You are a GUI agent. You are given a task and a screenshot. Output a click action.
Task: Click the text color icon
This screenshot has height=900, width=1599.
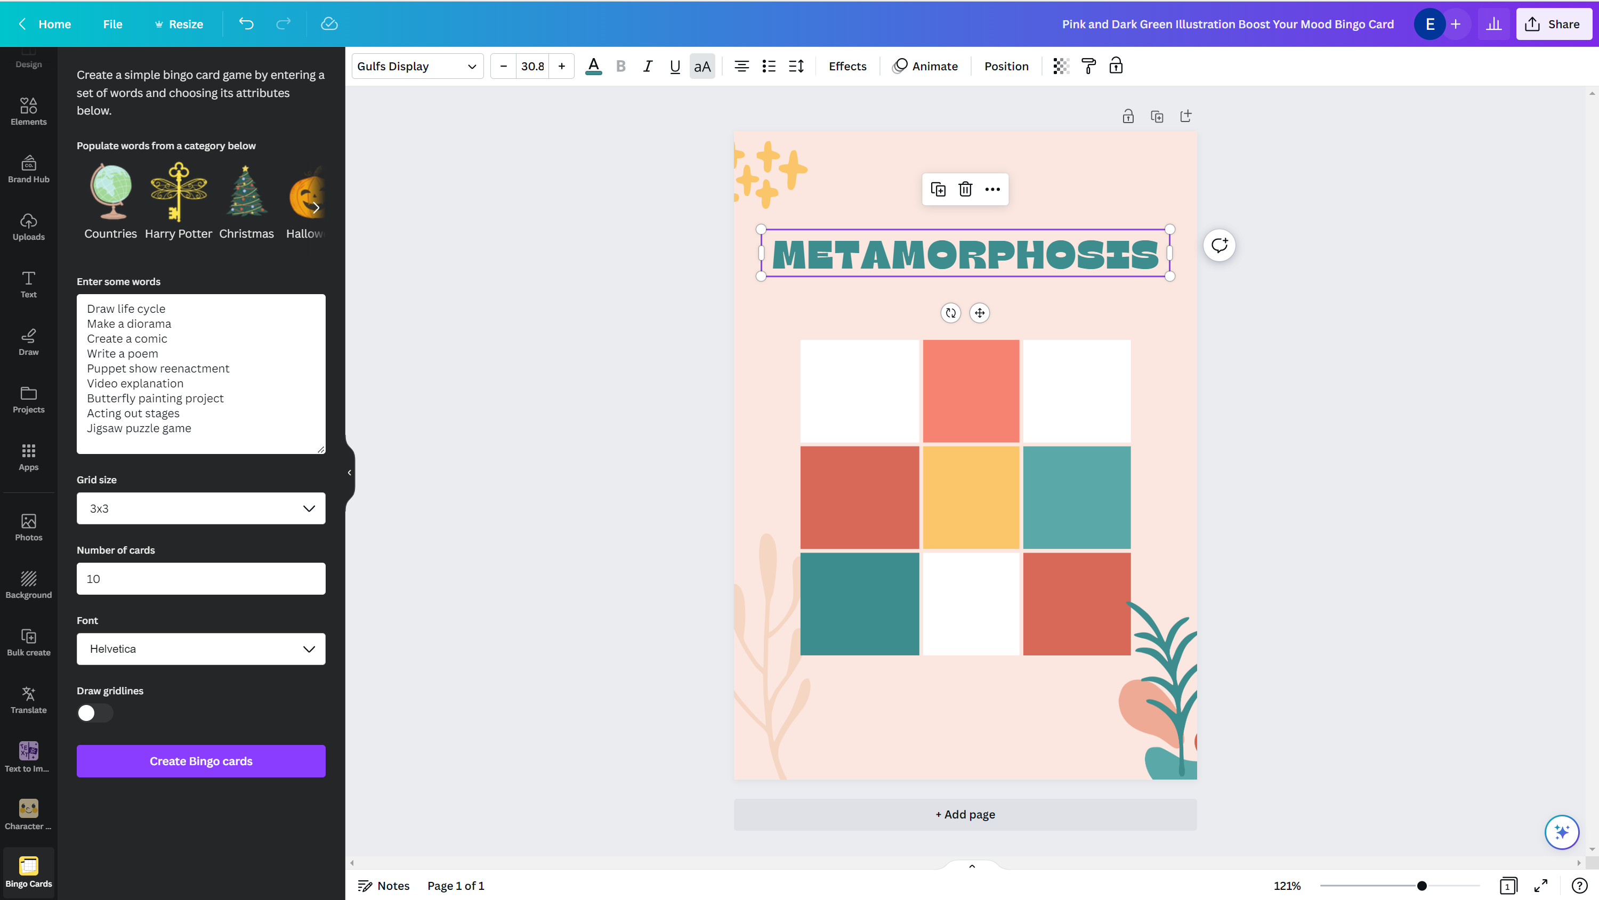593,66
